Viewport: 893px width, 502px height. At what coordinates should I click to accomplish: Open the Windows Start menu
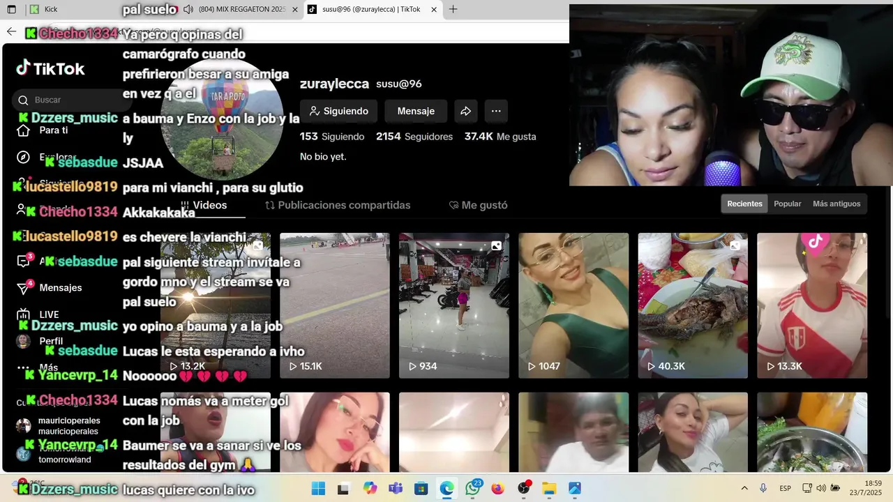[x=318, y=488]
